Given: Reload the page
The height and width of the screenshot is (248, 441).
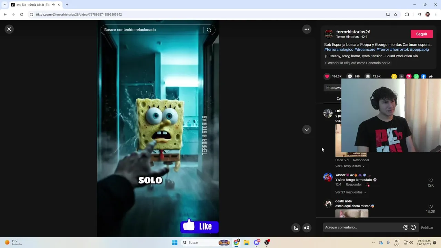Looking at the screenshot, I should tap(21, 14).
